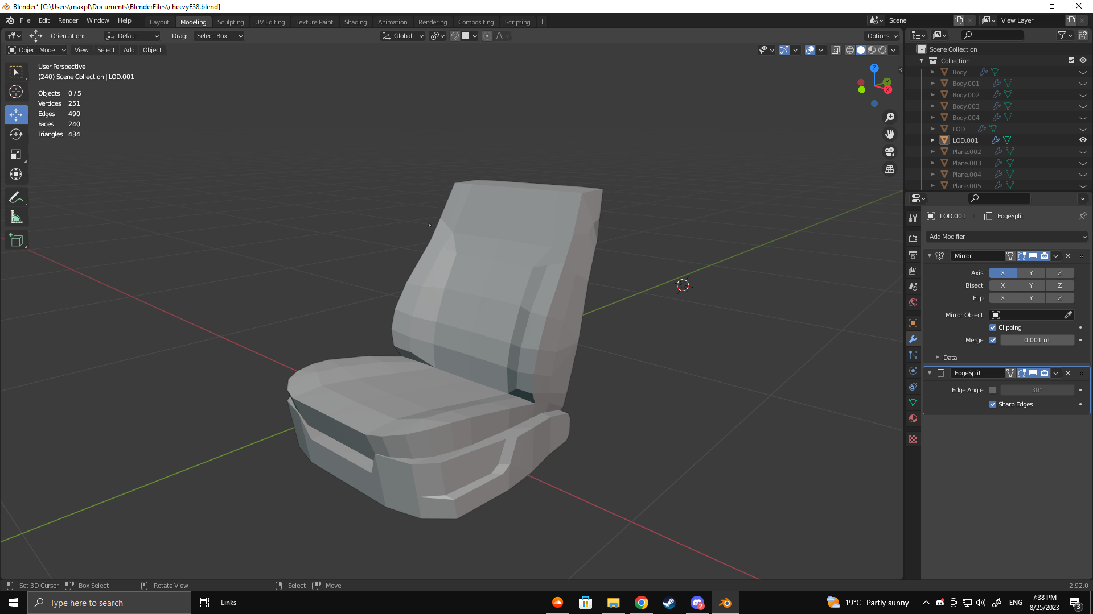Choose the Add Cube tool
The image size is (1093, 614).
coord(16,240)
